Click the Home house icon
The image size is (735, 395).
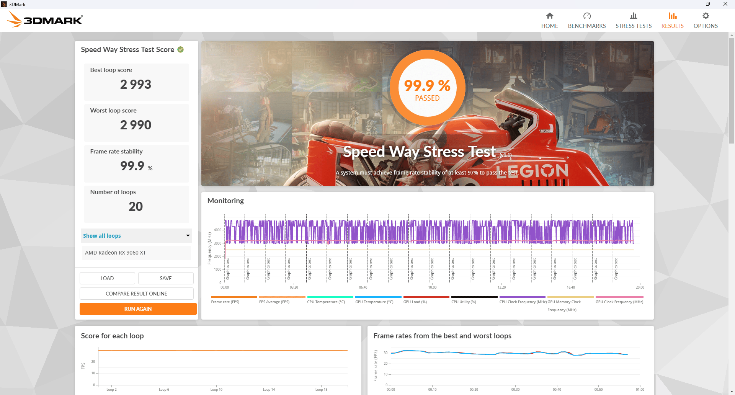[x=549, y=16]
